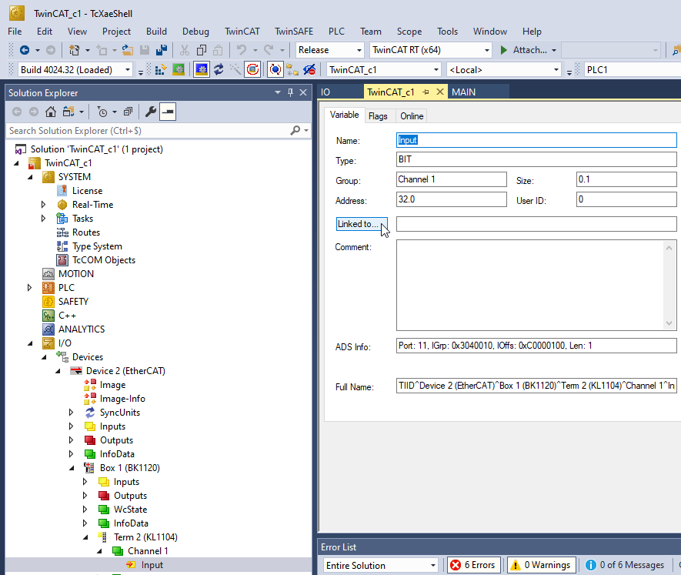Open the Release build configuration dropdown
681x575 pixels.
tap(329, 49)
